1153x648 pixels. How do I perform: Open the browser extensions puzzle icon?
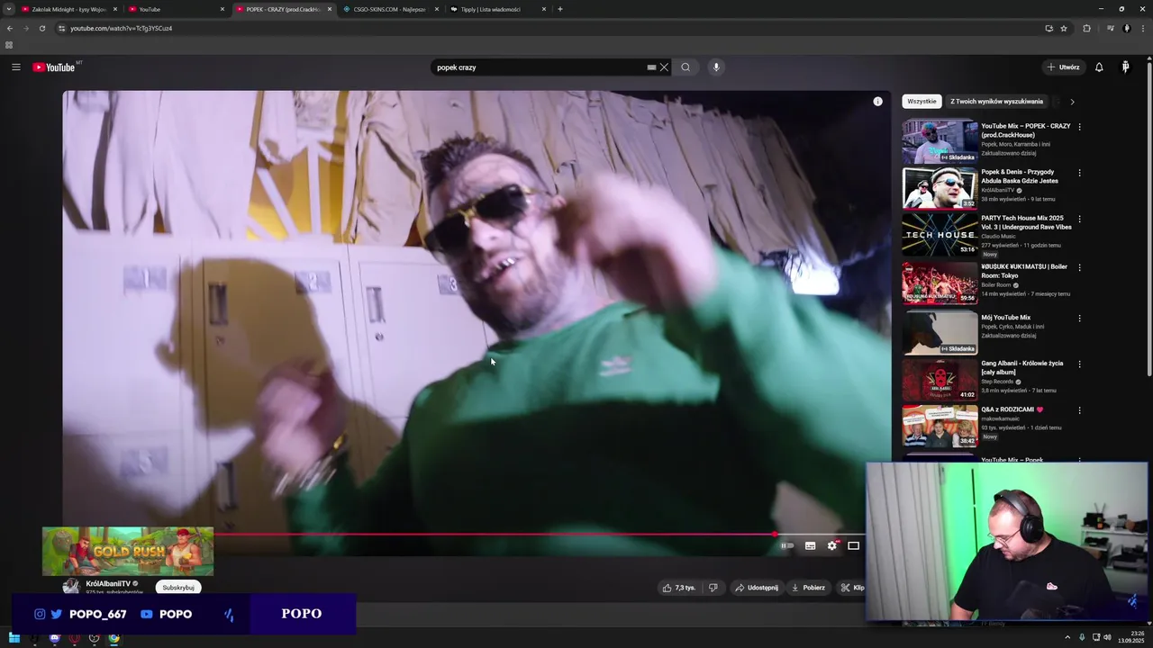click(x=1086, y=28)
